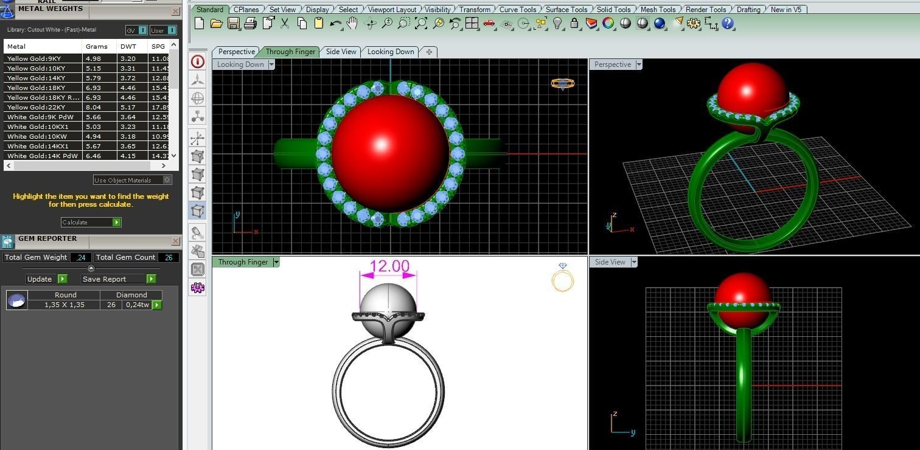Image resolution: width=920 pixels, height=450 pixels.
Task: Select the Pan hand tool
Action: [352, 24]
